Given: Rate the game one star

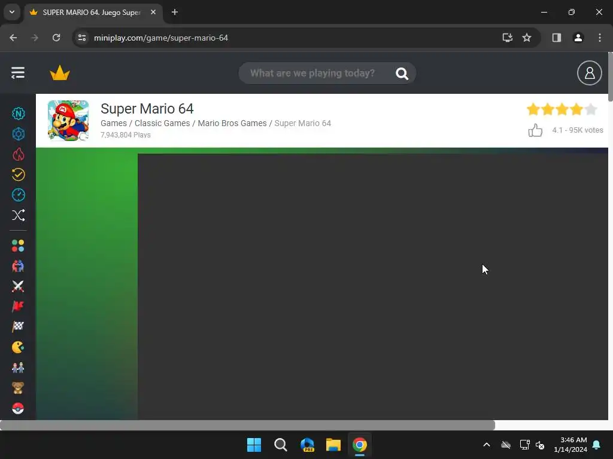Looking at the screenshot, I should pyautogui.click(x=533, y=109).
